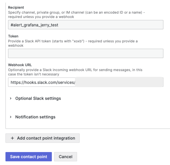Expand the Notification settings section
This screenshot has width=170, height=165.
[x=35, y=117]
